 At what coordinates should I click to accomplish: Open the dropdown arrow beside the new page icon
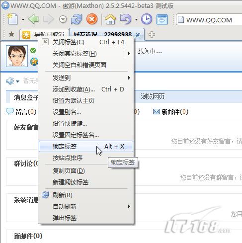coord(23,19)
